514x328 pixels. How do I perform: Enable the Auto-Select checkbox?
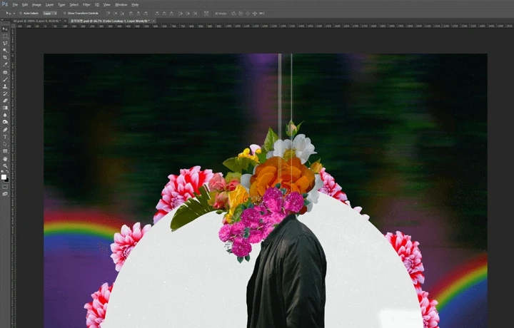point(21,14)
